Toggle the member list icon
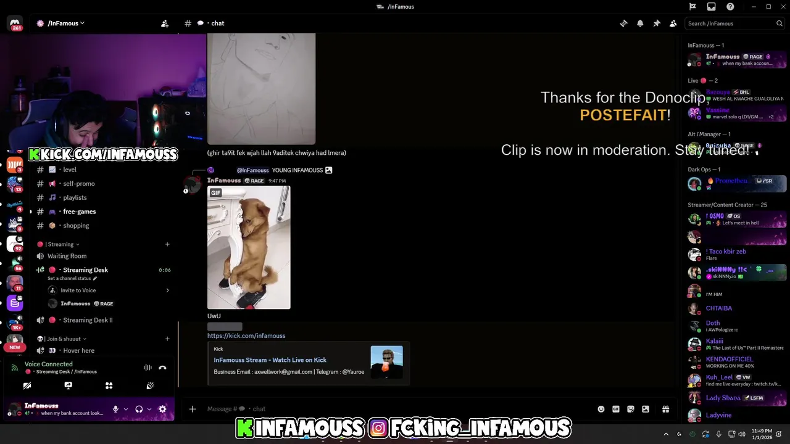This screenshot has height=444, width=790. [x=673, y=23]
